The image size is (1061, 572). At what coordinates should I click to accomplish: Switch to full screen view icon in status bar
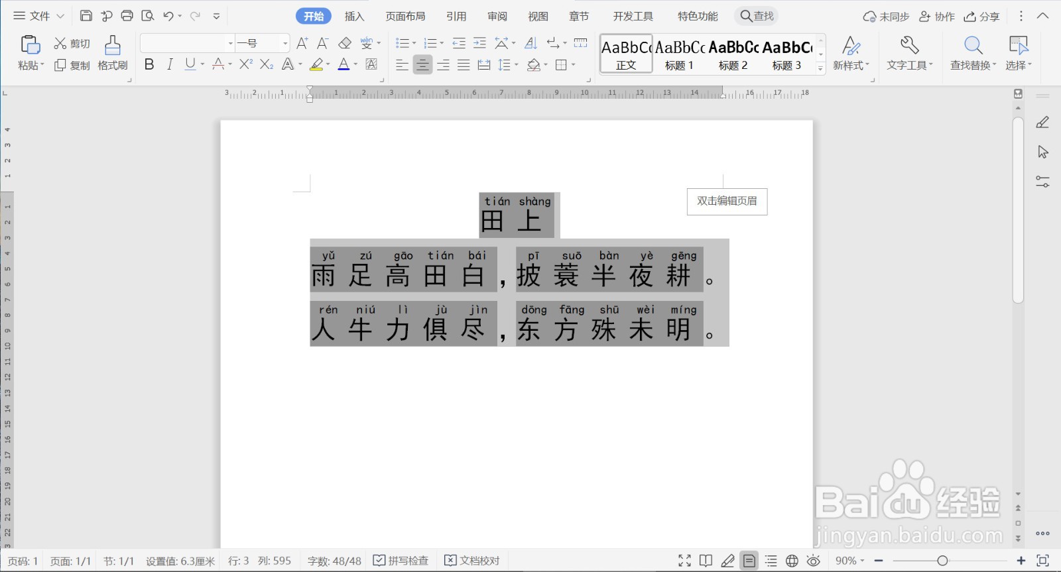(x=685, y=561)
